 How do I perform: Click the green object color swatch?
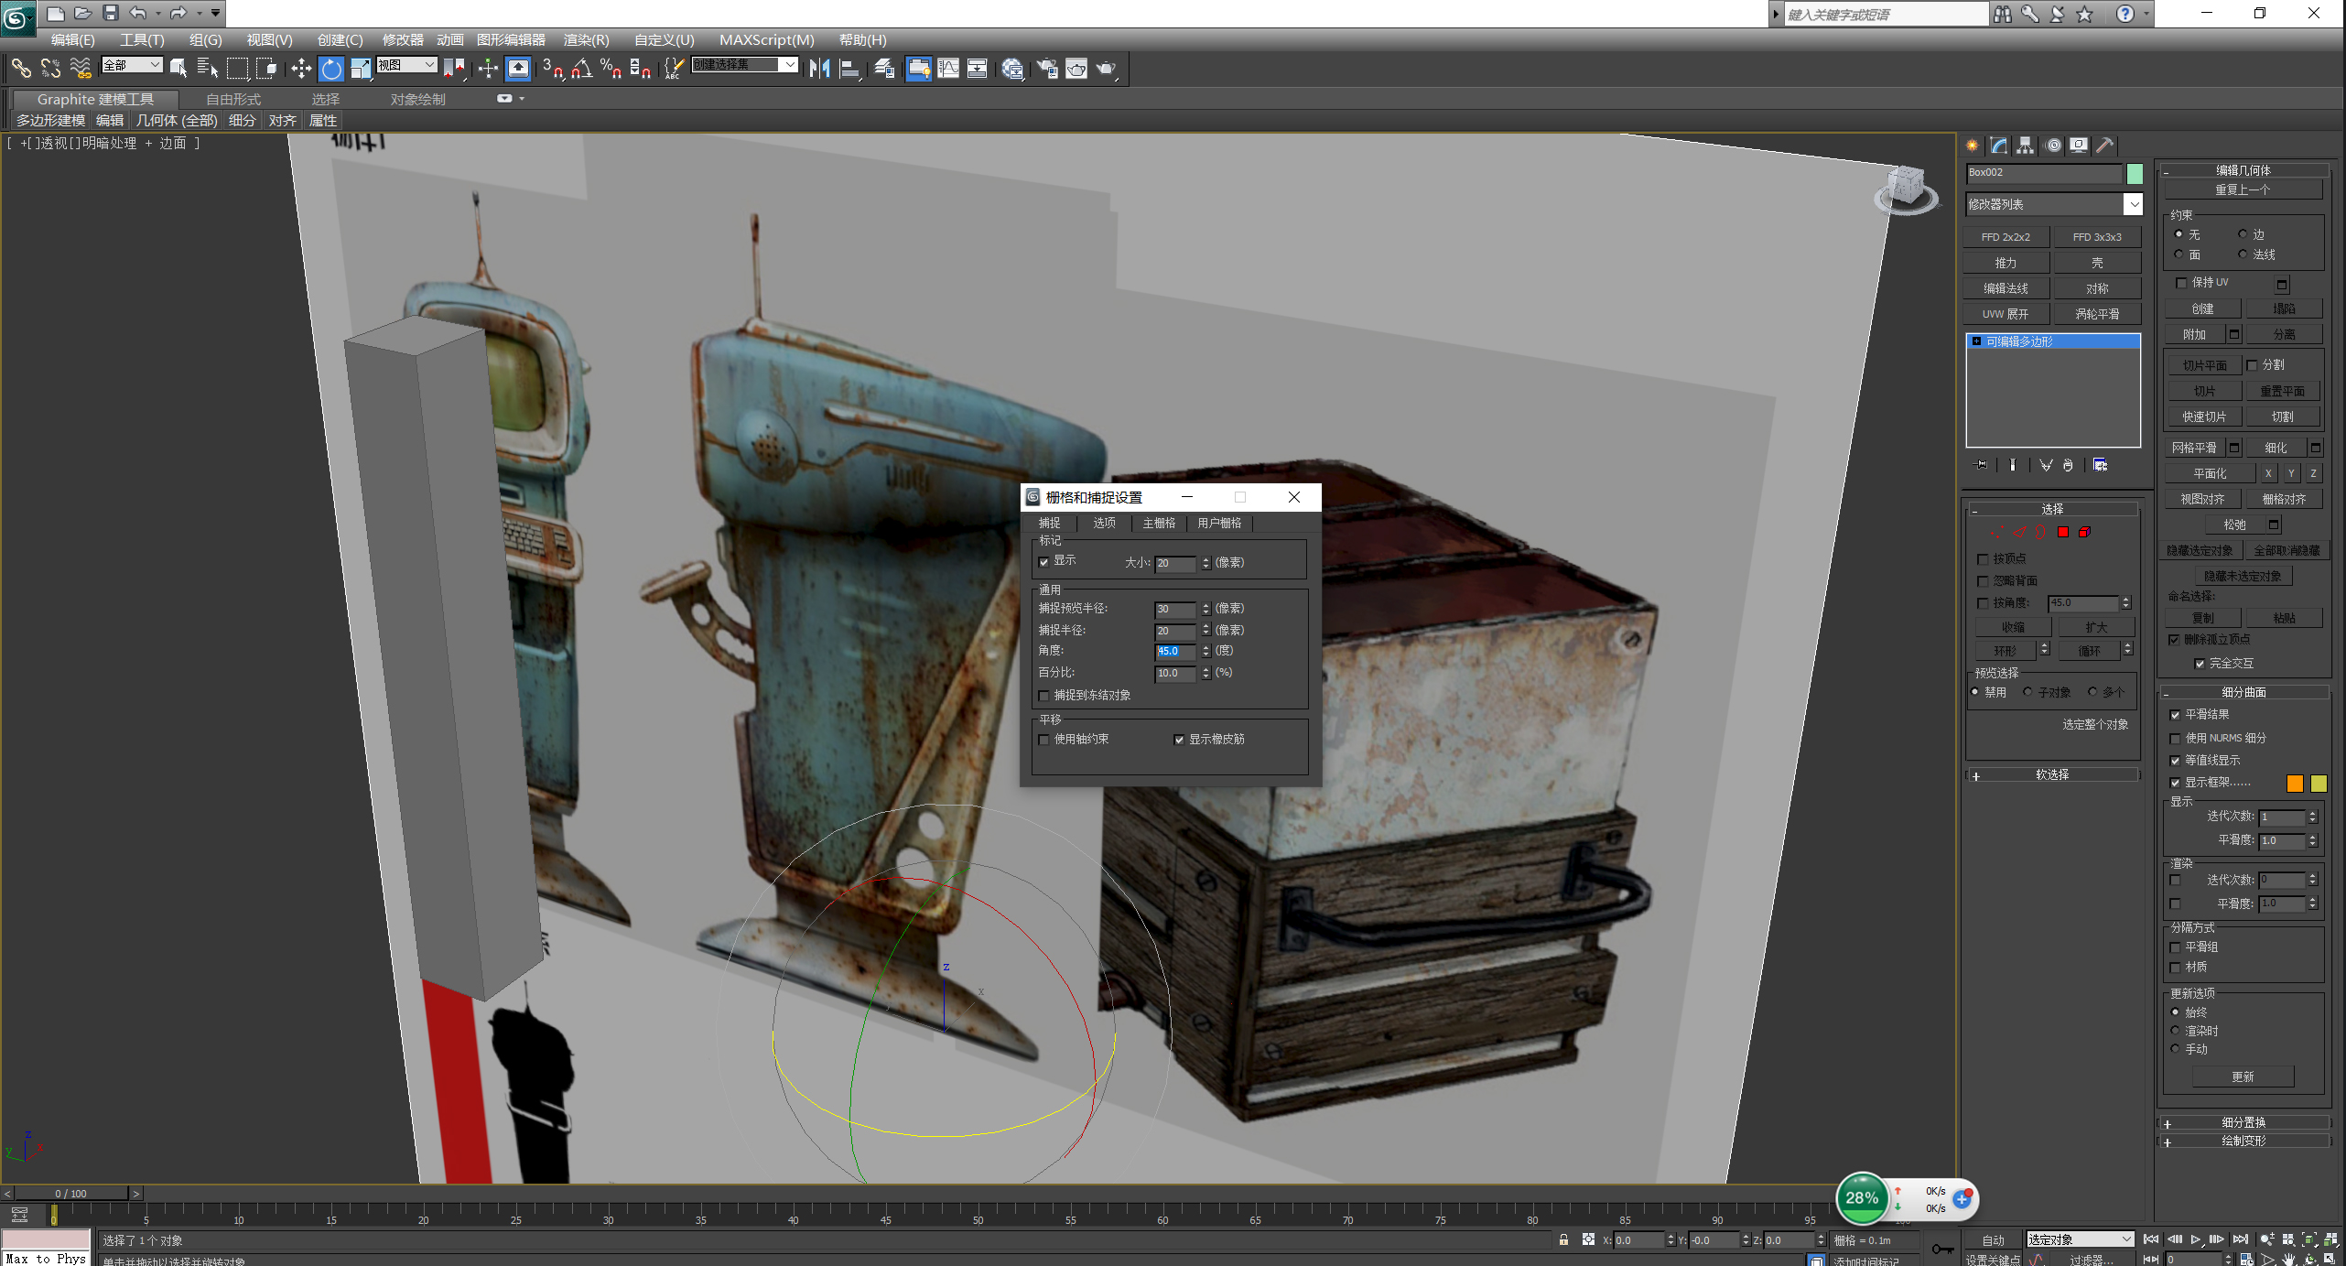2135,173
